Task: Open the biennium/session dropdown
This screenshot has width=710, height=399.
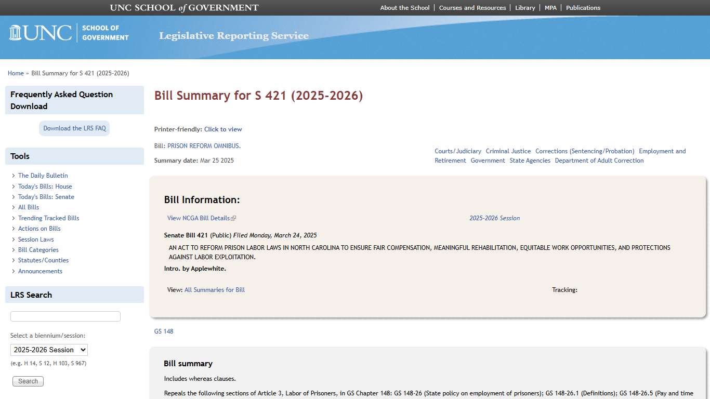Action: click(x=49, y=350)
